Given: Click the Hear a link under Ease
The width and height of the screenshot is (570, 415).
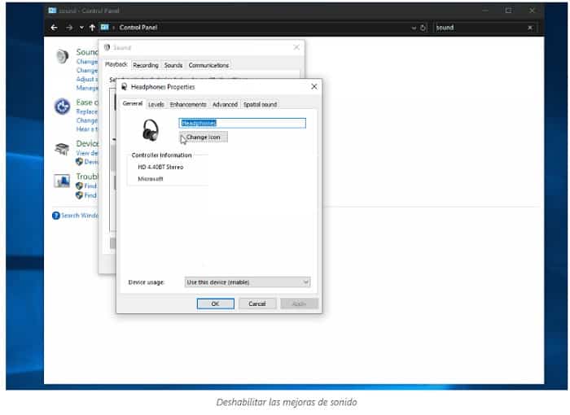Looking at the screenshot, I should pos(87,129).
